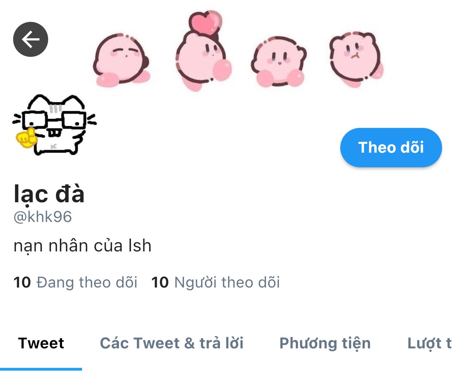Click the frowning Kirby on the right

(356, 59)
